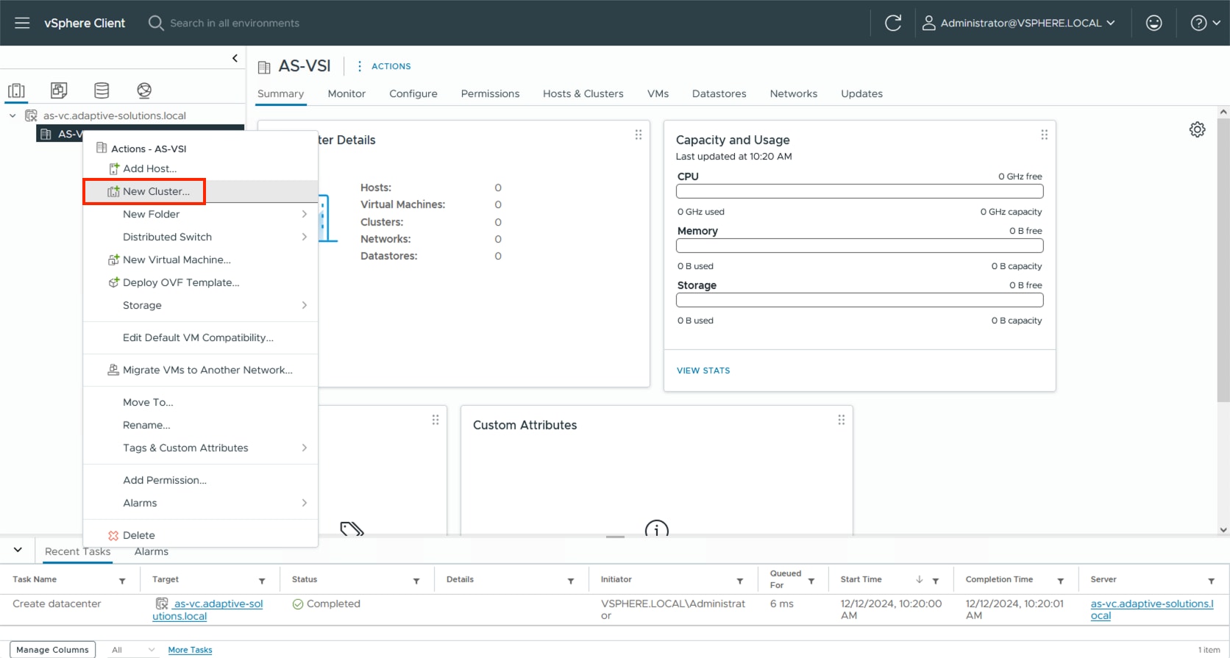Refresh the vSphere Client view
Screen dimensions: 1230x658
[x=893, y=23]
